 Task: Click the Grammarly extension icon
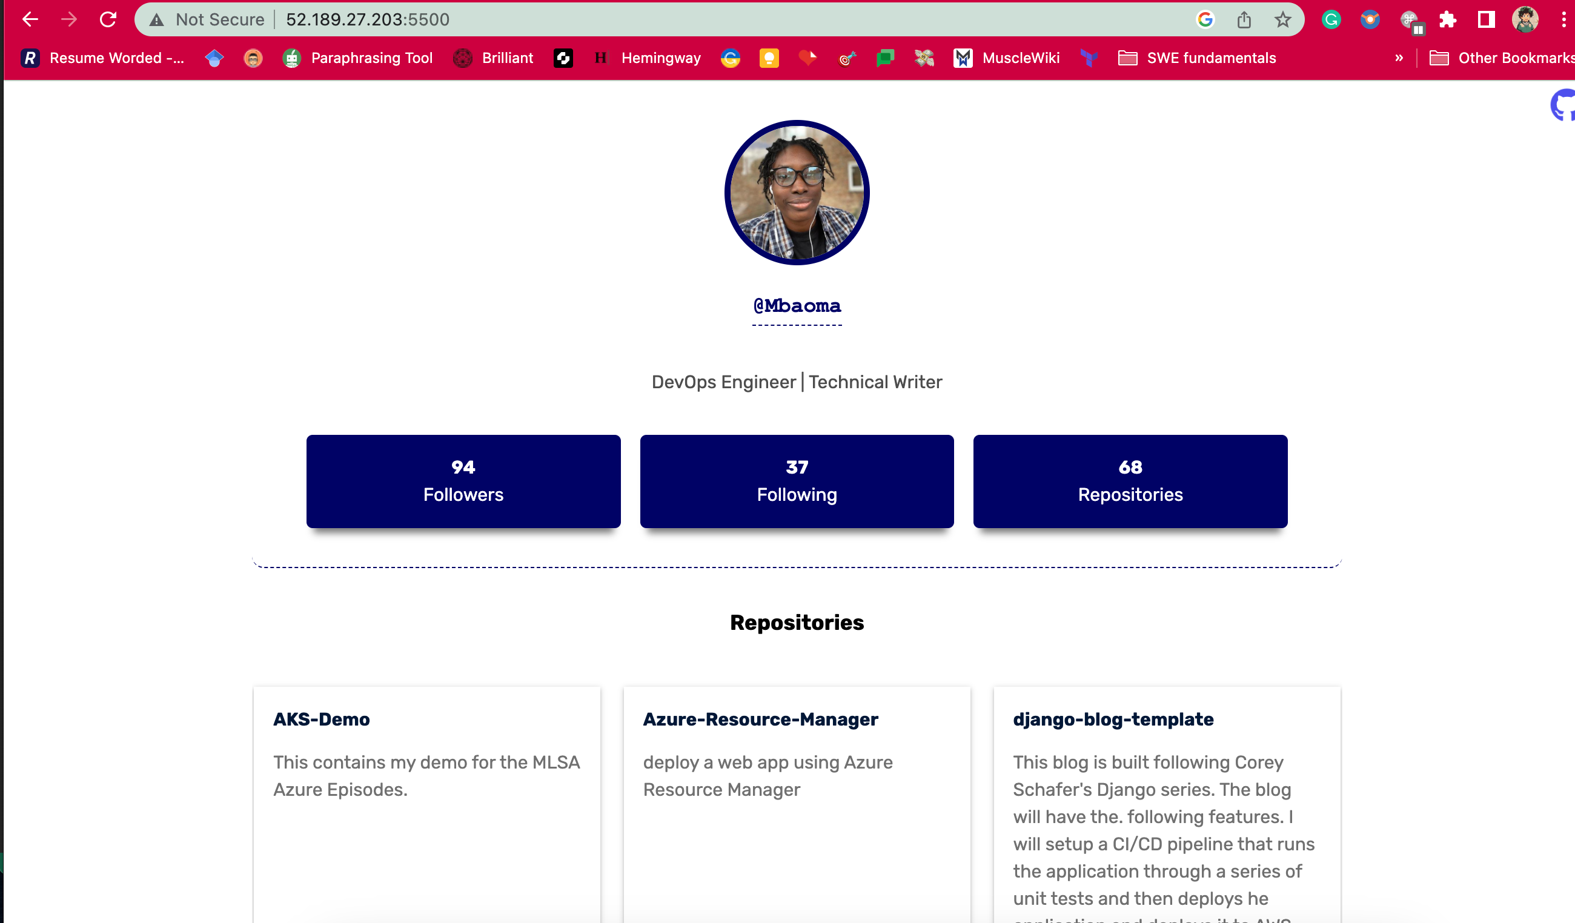[x=1331, y=19]
